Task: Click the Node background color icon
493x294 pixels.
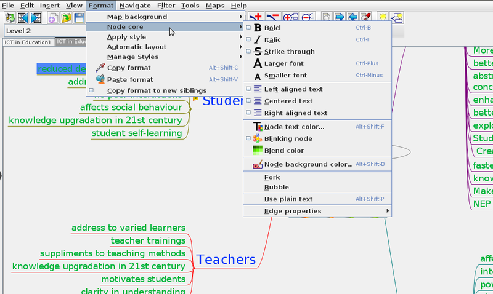Action: click(258, 164)
